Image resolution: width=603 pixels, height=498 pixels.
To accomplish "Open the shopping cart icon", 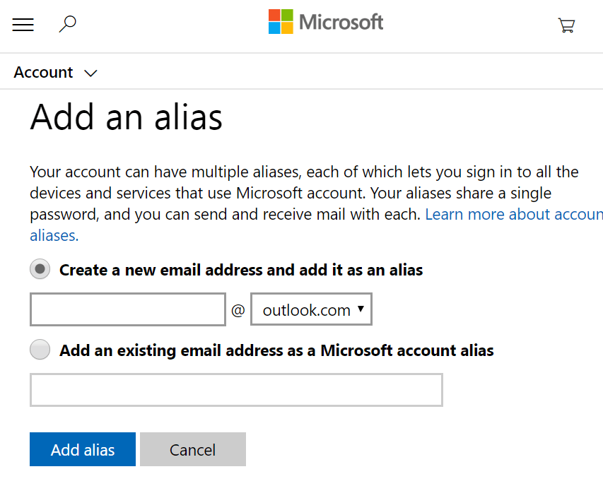I will coord(566,25).
